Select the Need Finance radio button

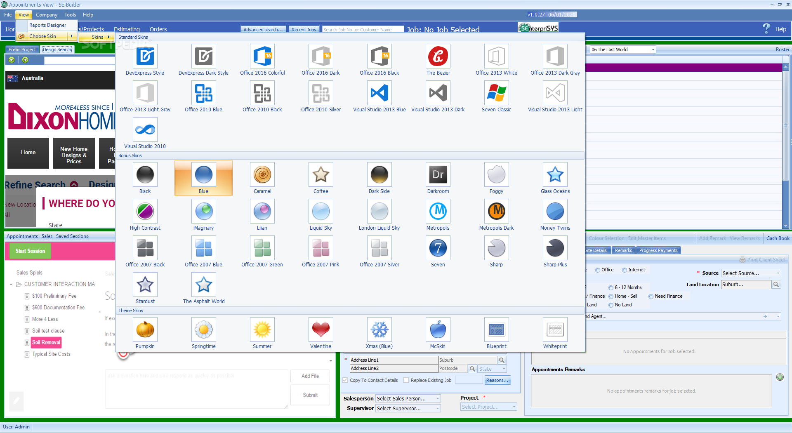651,297
